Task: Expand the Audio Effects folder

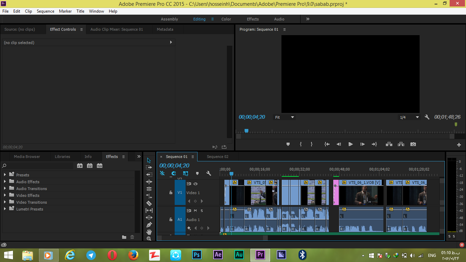Action: pyautogui.click(x=5, y=181)
